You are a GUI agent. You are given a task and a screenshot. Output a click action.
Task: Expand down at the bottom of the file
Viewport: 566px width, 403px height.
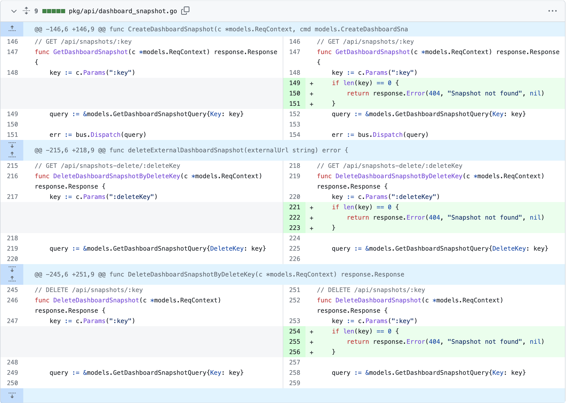[12, 395]
